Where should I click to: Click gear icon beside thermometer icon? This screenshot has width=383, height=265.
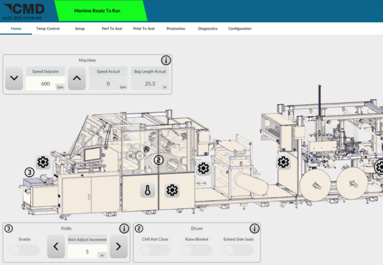pos(172,190)
